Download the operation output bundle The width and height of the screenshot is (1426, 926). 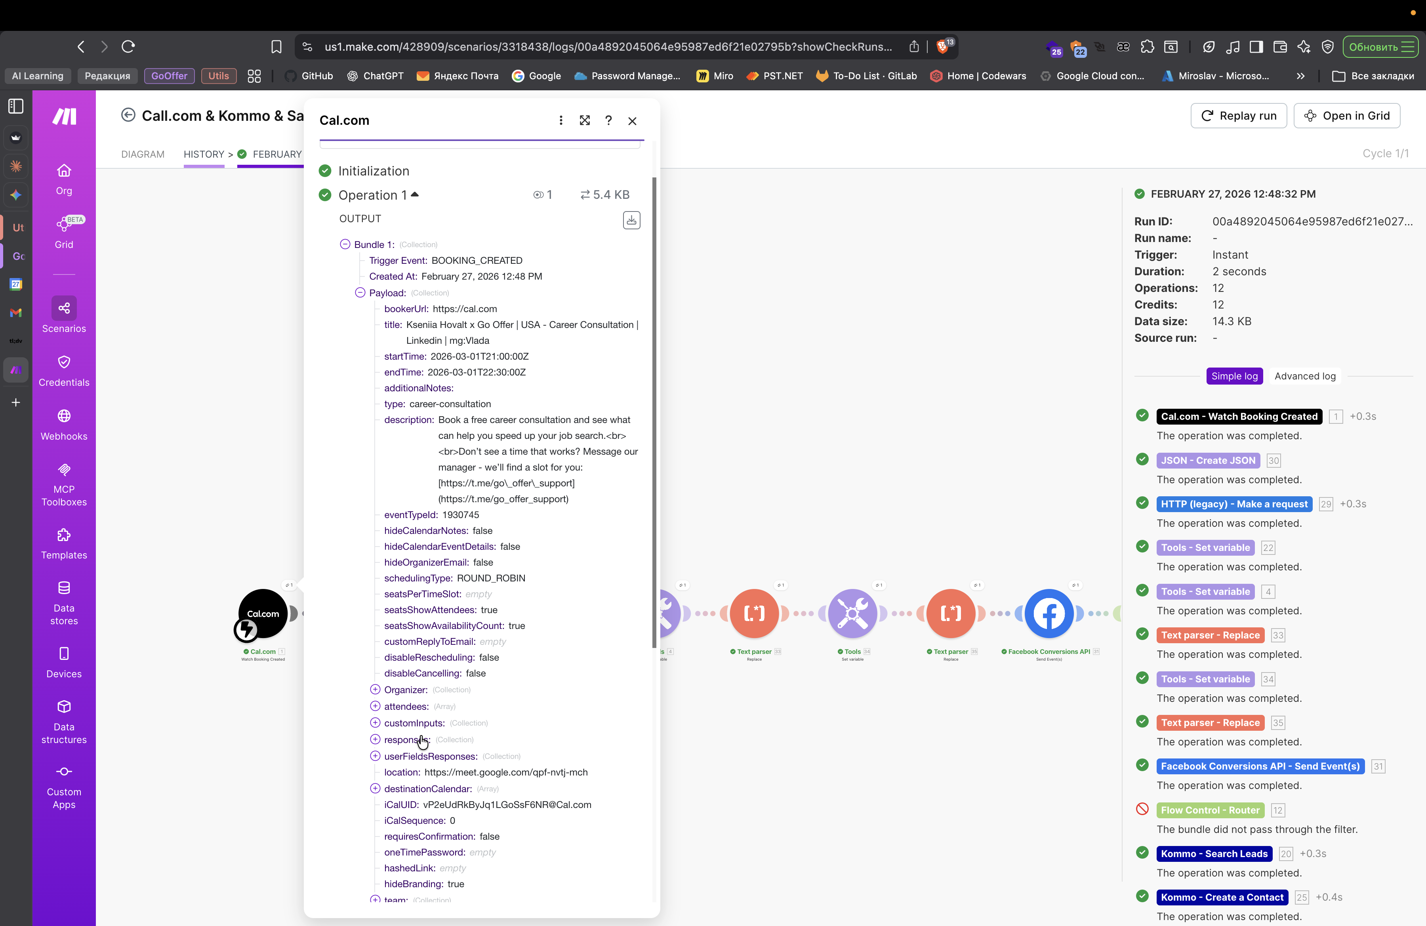631,221
